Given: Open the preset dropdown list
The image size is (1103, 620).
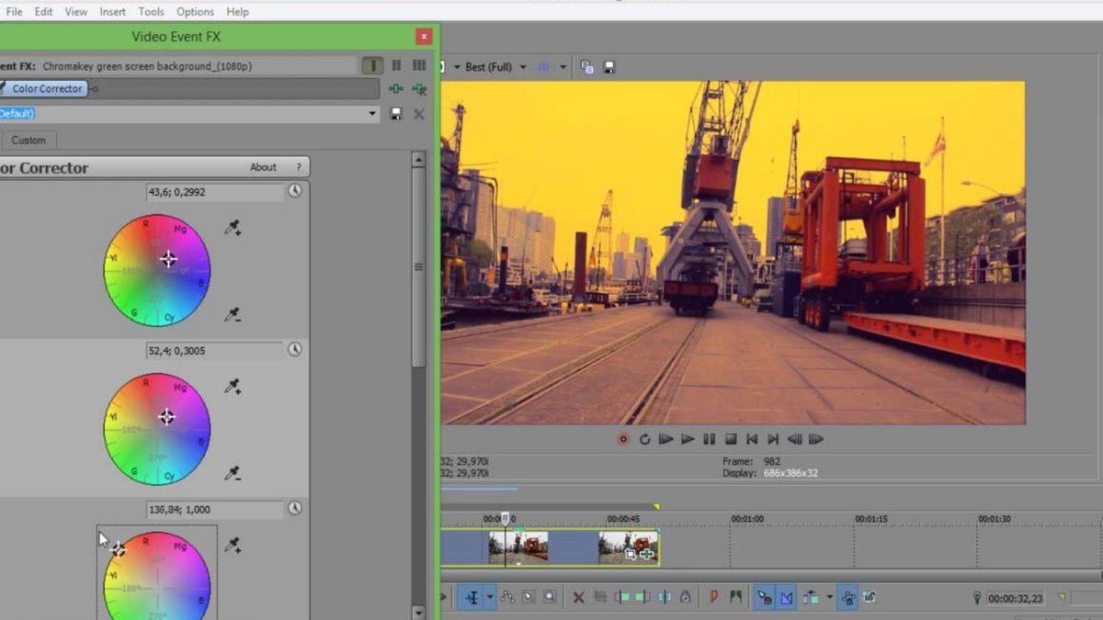Looking at the screenshot, I should pos(372,113).
